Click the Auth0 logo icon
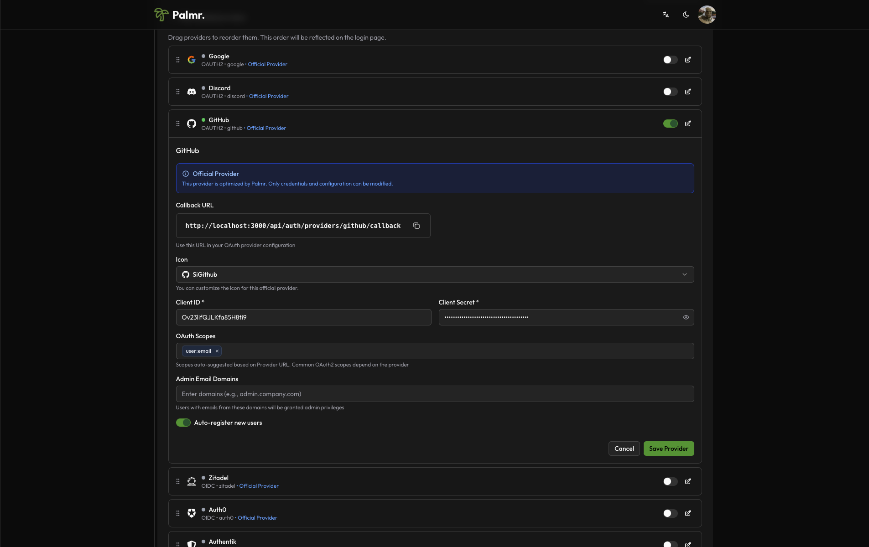Image resolution: width=869 pixels, height=547 pixels. point(192,513)
